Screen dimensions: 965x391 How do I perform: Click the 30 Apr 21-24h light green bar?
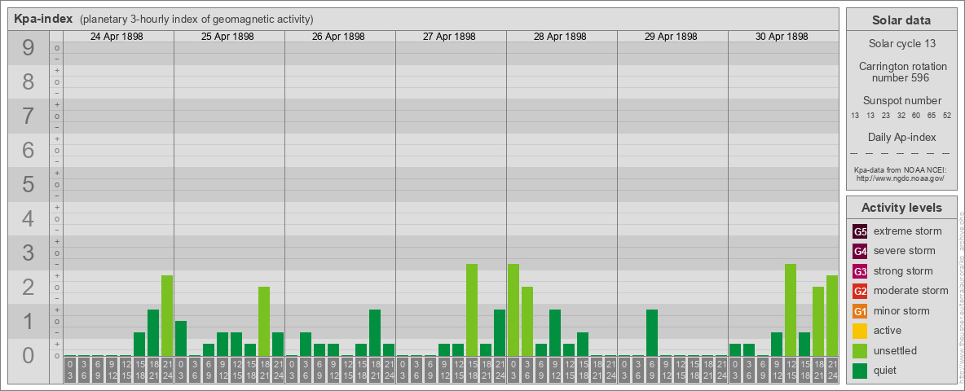coord(832,316)
